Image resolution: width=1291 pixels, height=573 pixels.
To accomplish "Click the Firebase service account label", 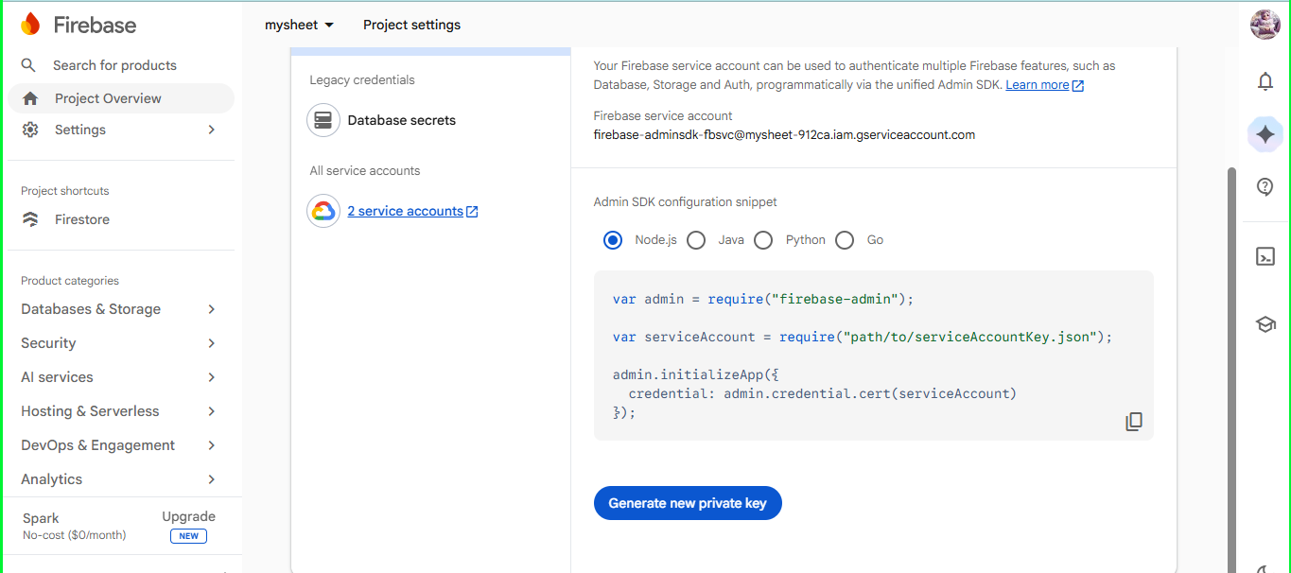I will pos(663,115).
